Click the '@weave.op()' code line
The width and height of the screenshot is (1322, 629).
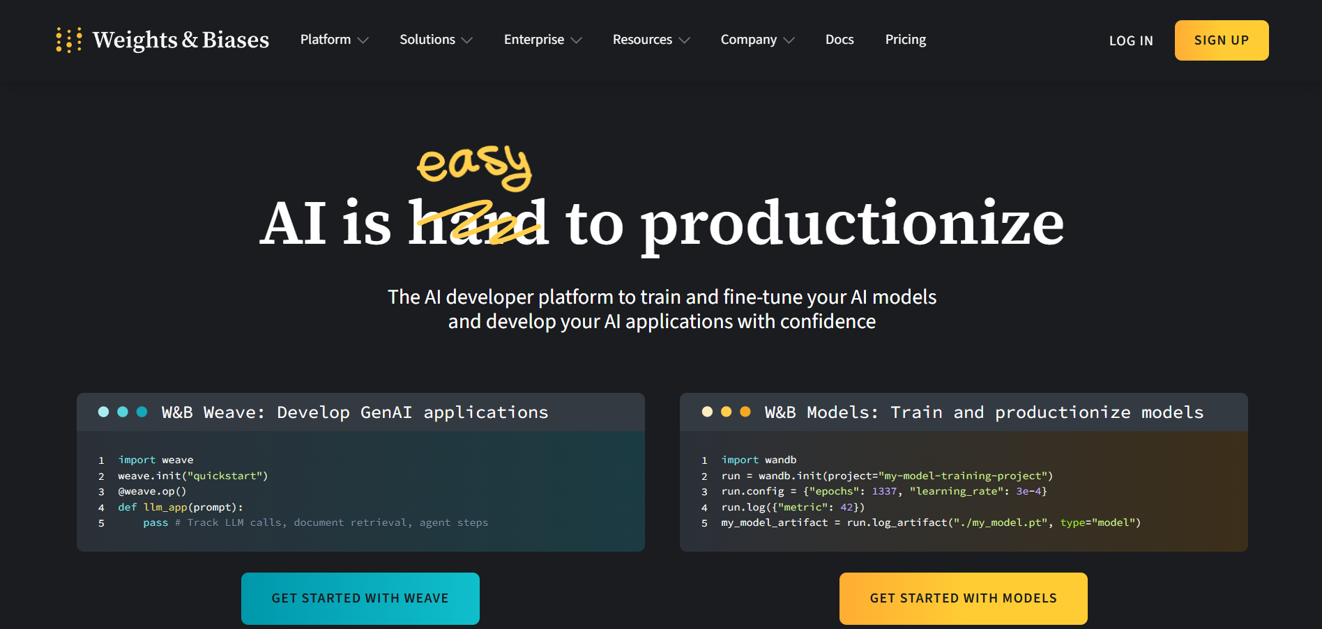(152, 491)
